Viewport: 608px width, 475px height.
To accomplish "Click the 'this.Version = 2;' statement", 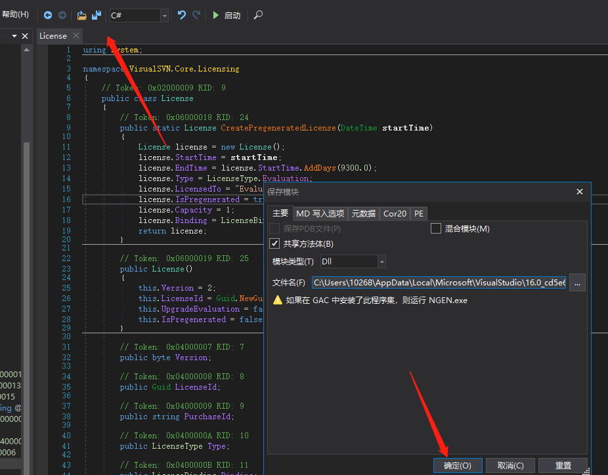I will point(177,288).
